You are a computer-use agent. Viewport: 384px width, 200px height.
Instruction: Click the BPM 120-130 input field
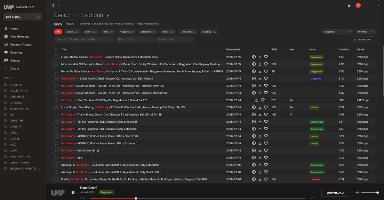tap(135, 40)
